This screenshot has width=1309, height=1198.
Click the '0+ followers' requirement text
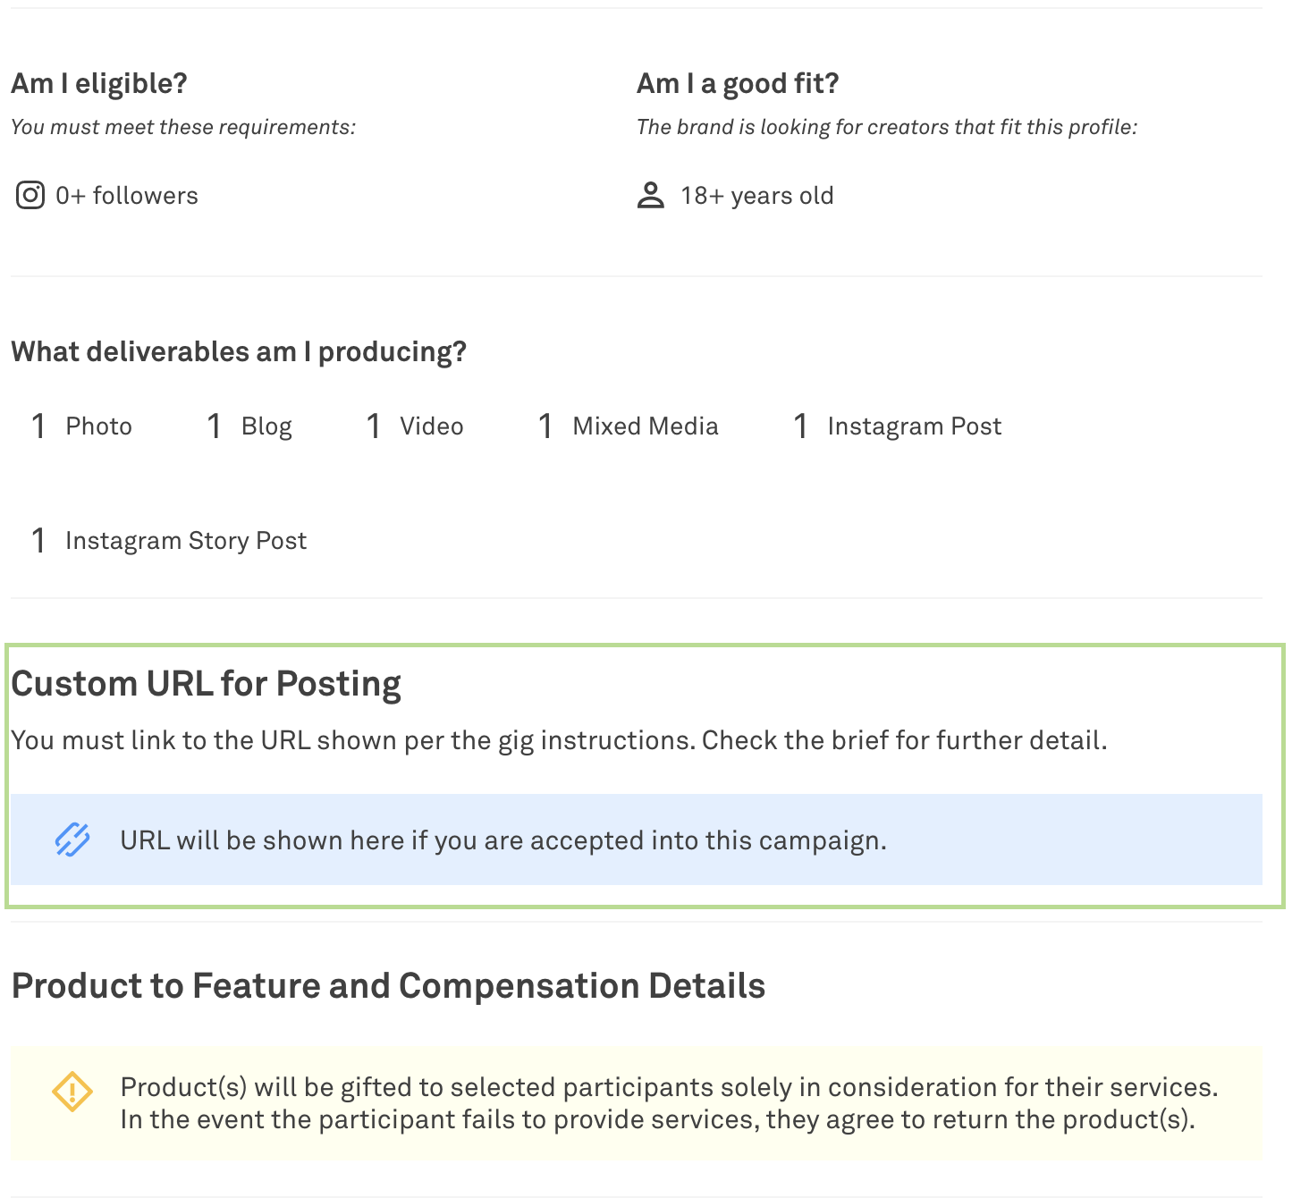pyautogui.click(x=127, y=195)
